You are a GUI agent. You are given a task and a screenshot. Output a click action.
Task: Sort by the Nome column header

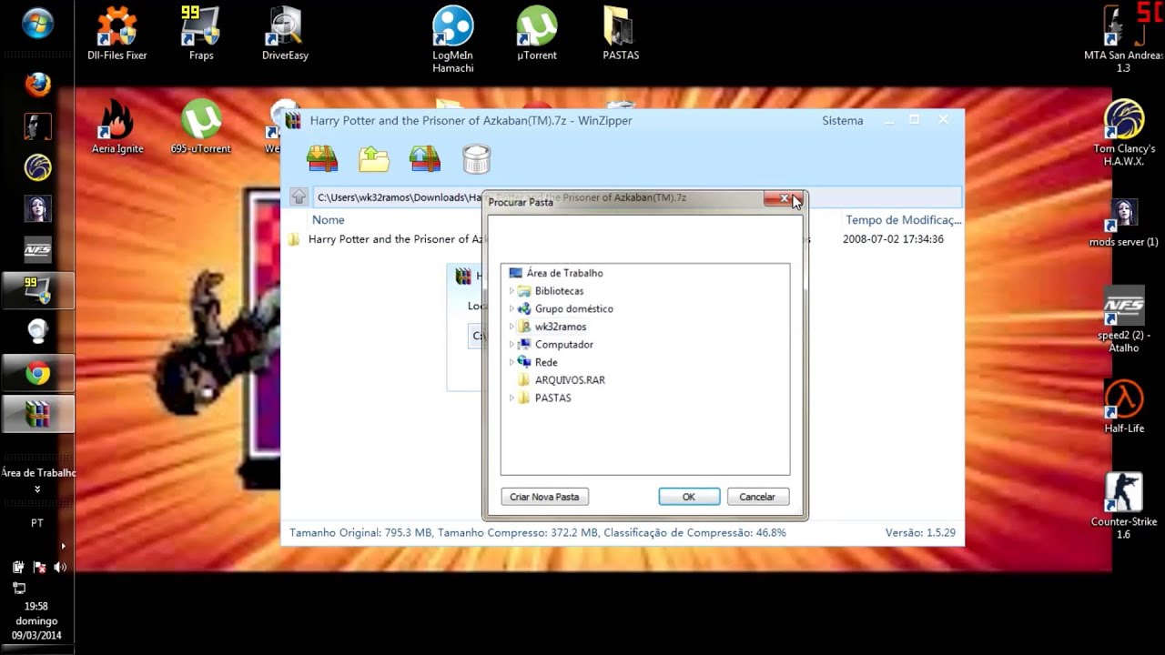click(x=329, y=219)
